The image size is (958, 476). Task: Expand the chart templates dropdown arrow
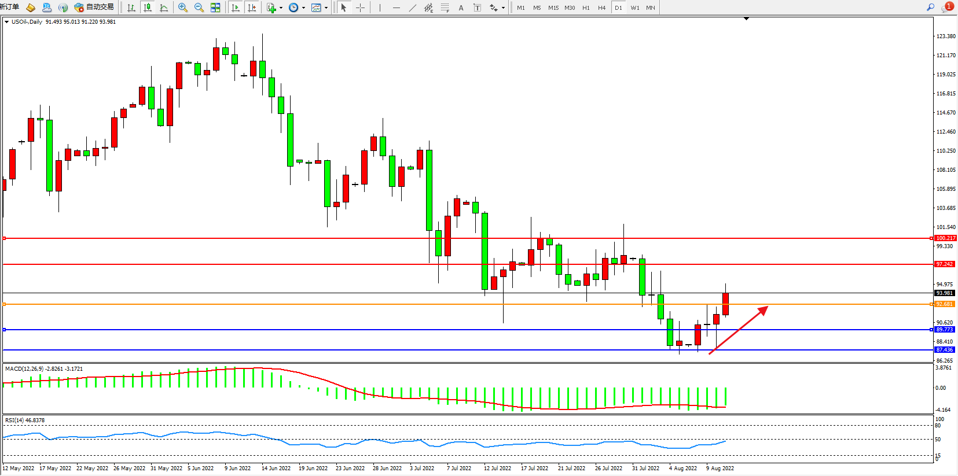tap(326, 8)
